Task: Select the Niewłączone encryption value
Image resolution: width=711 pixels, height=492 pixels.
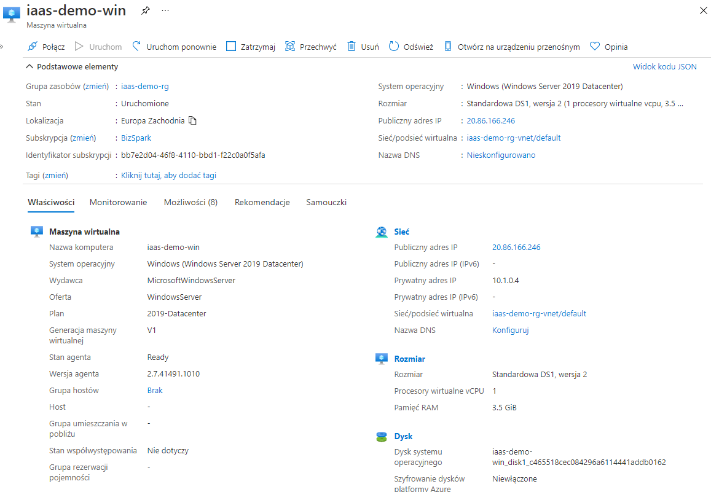Action: [514, 479]
